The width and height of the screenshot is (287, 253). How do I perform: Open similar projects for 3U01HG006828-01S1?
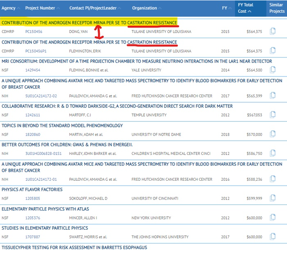tap(273, 153)
